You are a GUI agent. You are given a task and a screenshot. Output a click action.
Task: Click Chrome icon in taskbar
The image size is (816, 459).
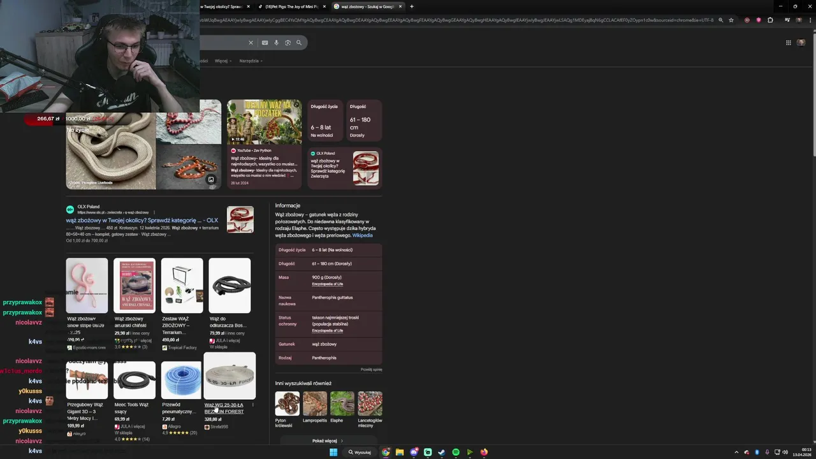386,452
